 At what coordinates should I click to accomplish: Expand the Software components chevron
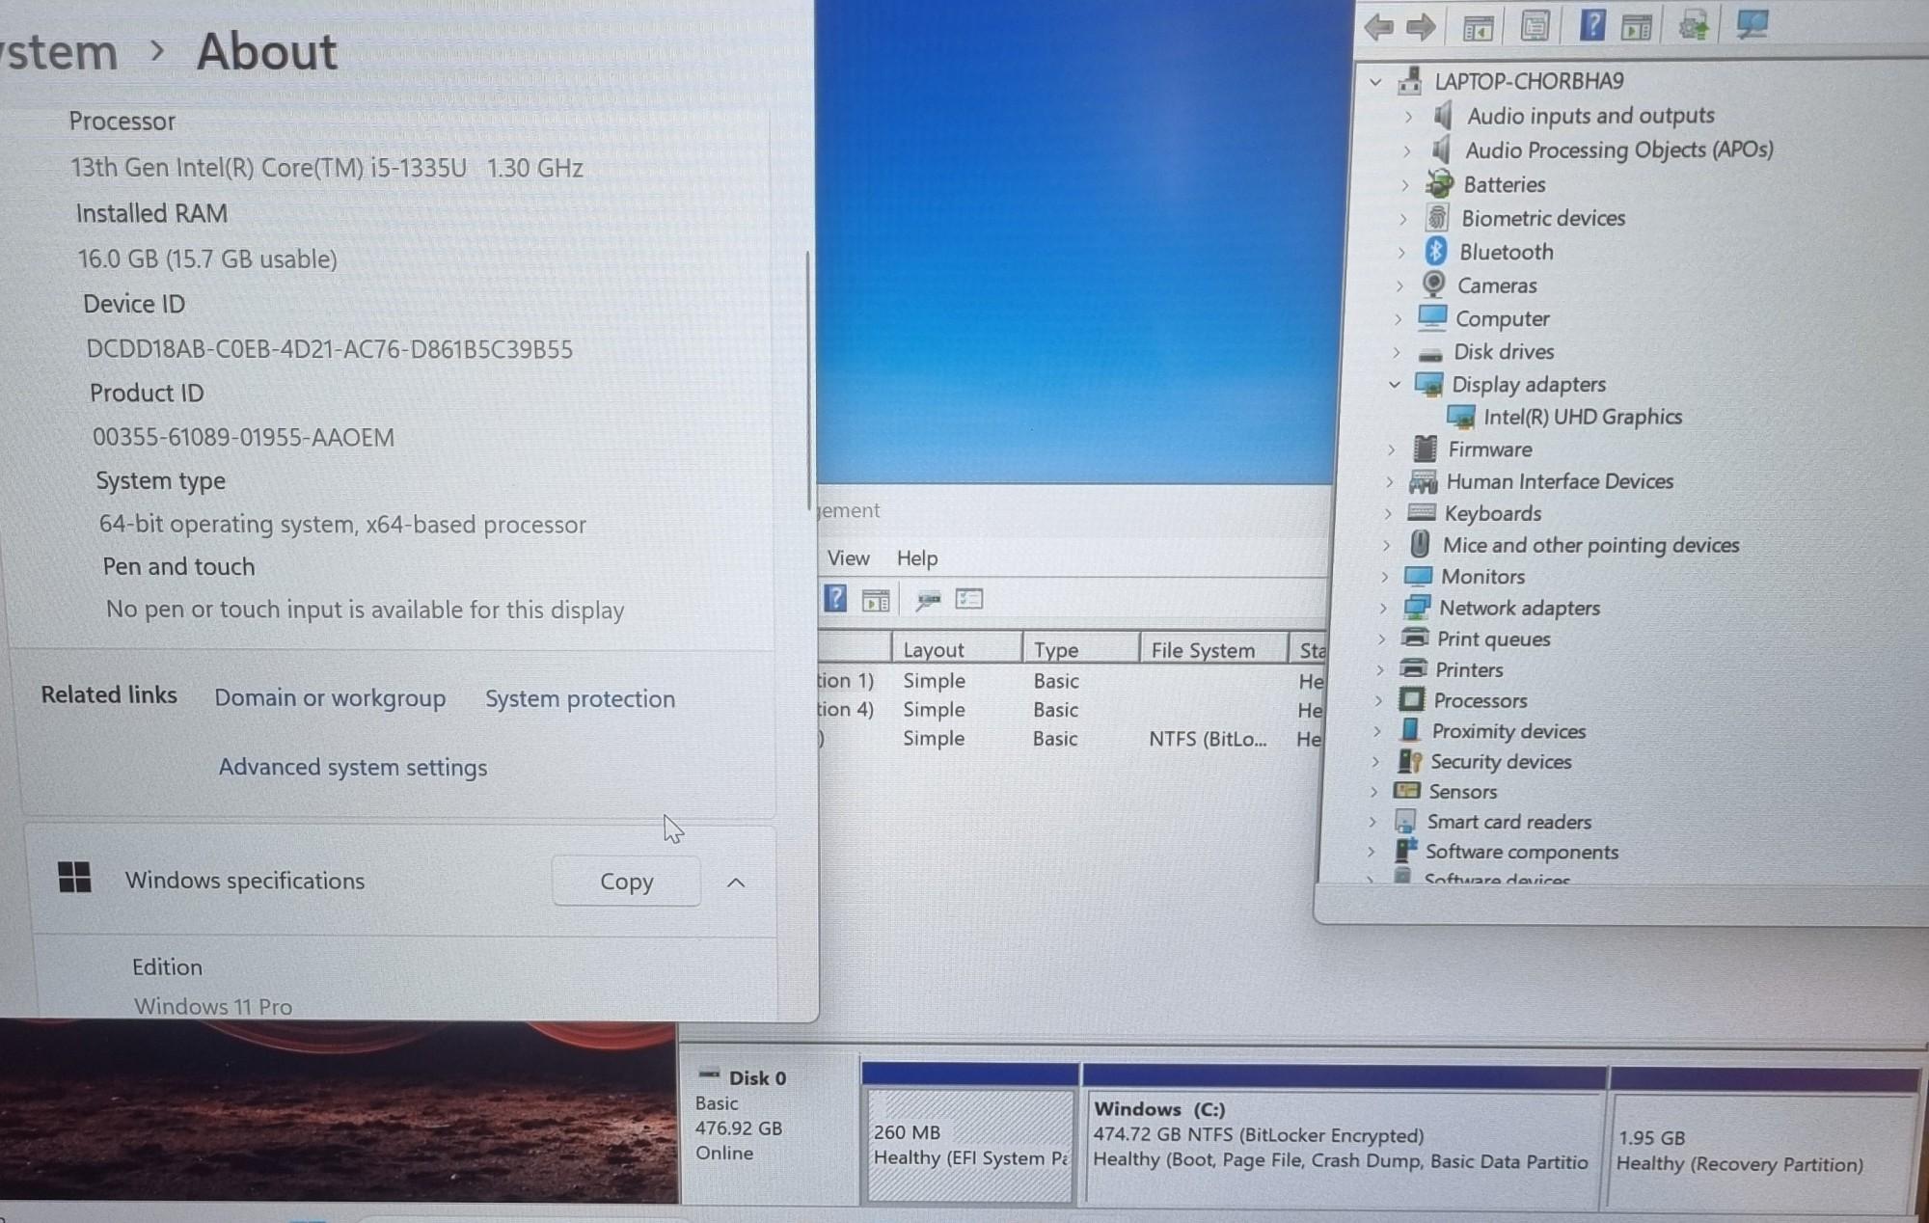click(1371, 852)
